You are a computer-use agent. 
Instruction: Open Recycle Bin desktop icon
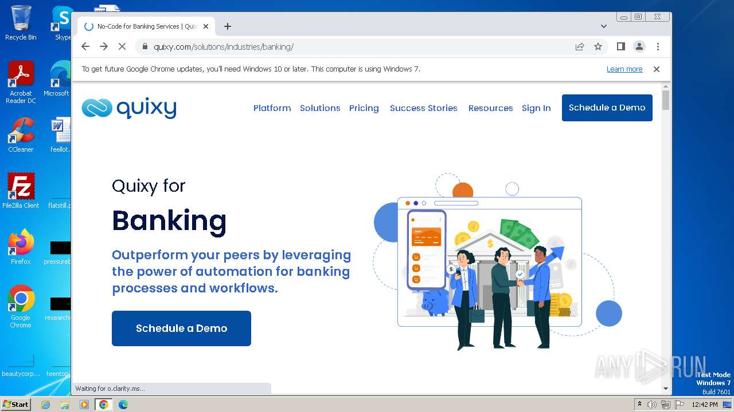pos(21,23)
